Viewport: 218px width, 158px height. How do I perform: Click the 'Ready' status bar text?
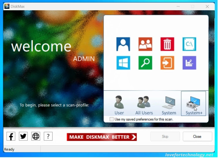(x=9, y=150)
